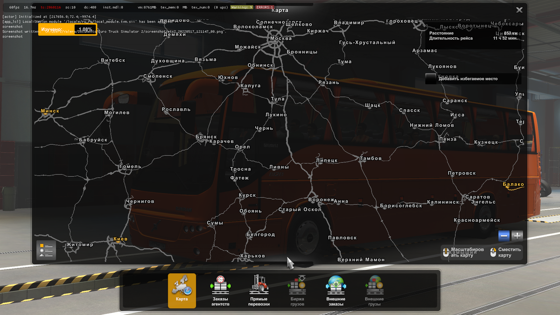This screenshot has height=315, width=560.
Task: Select Тула on the map
Action: (278, 99)
